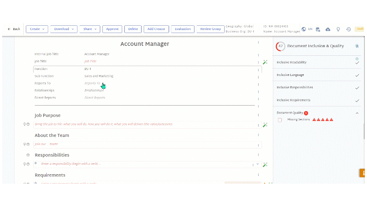This screenshot has width=367, height=206.
Task: Open the options menu for Requirements heading
Action: click(x=259, y=175)
